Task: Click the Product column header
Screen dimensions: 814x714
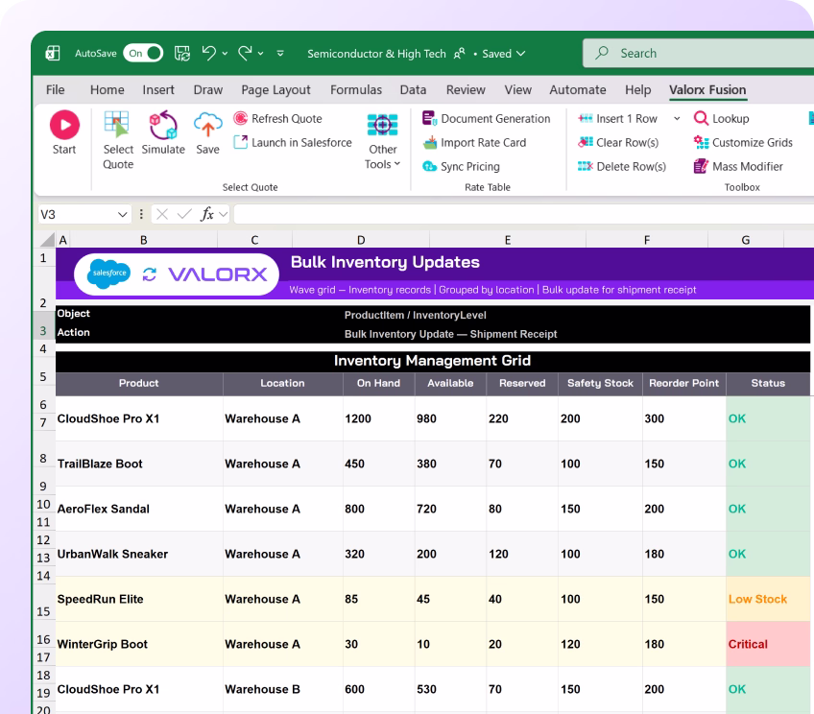Action: (138, 383)
